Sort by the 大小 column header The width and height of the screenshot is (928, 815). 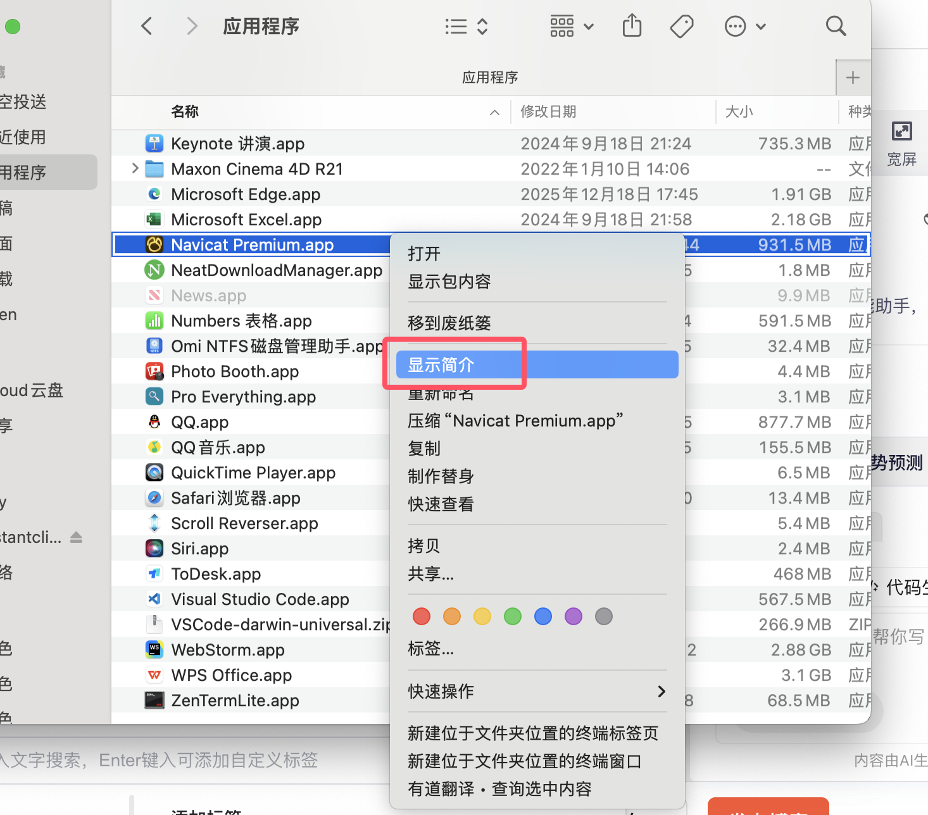coord(739,112)
